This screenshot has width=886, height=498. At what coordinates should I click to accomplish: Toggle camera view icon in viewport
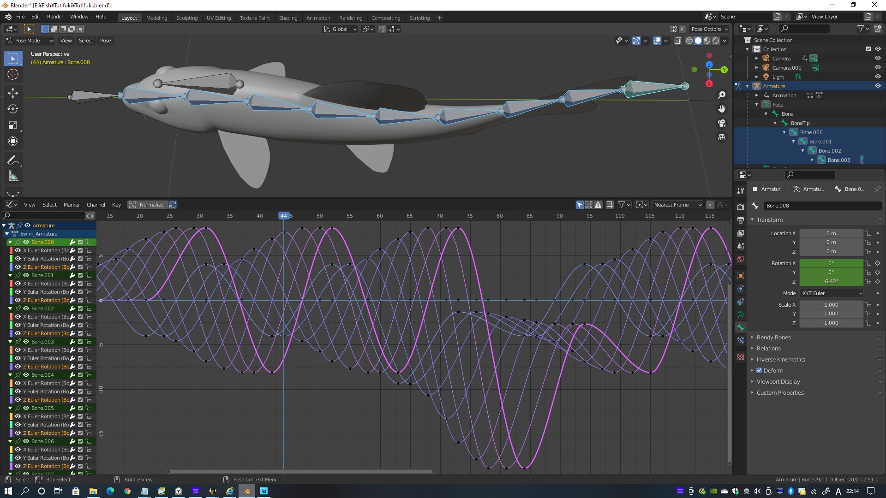(x=722, y=123)
